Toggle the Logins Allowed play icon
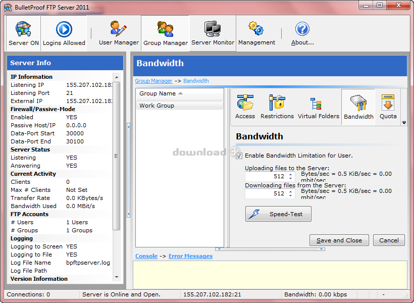This screenshot has height=303, width=414. (64, 33)
